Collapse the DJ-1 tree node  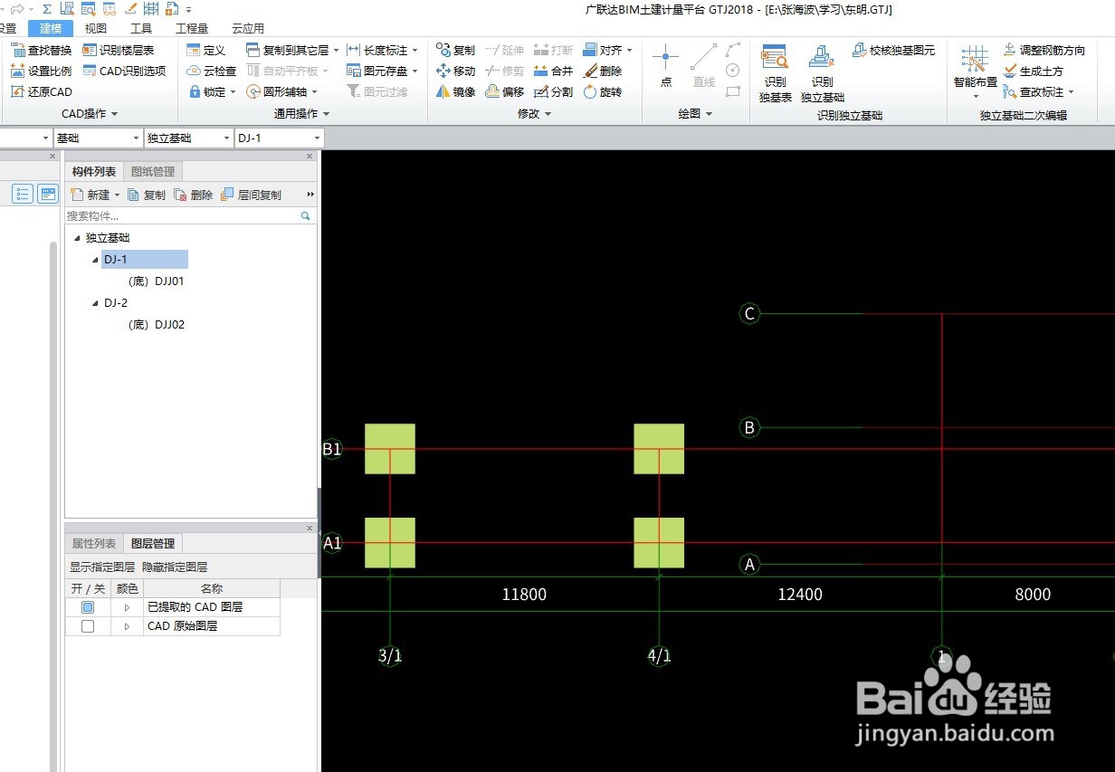pyautogui.click(x=95, y=260)
